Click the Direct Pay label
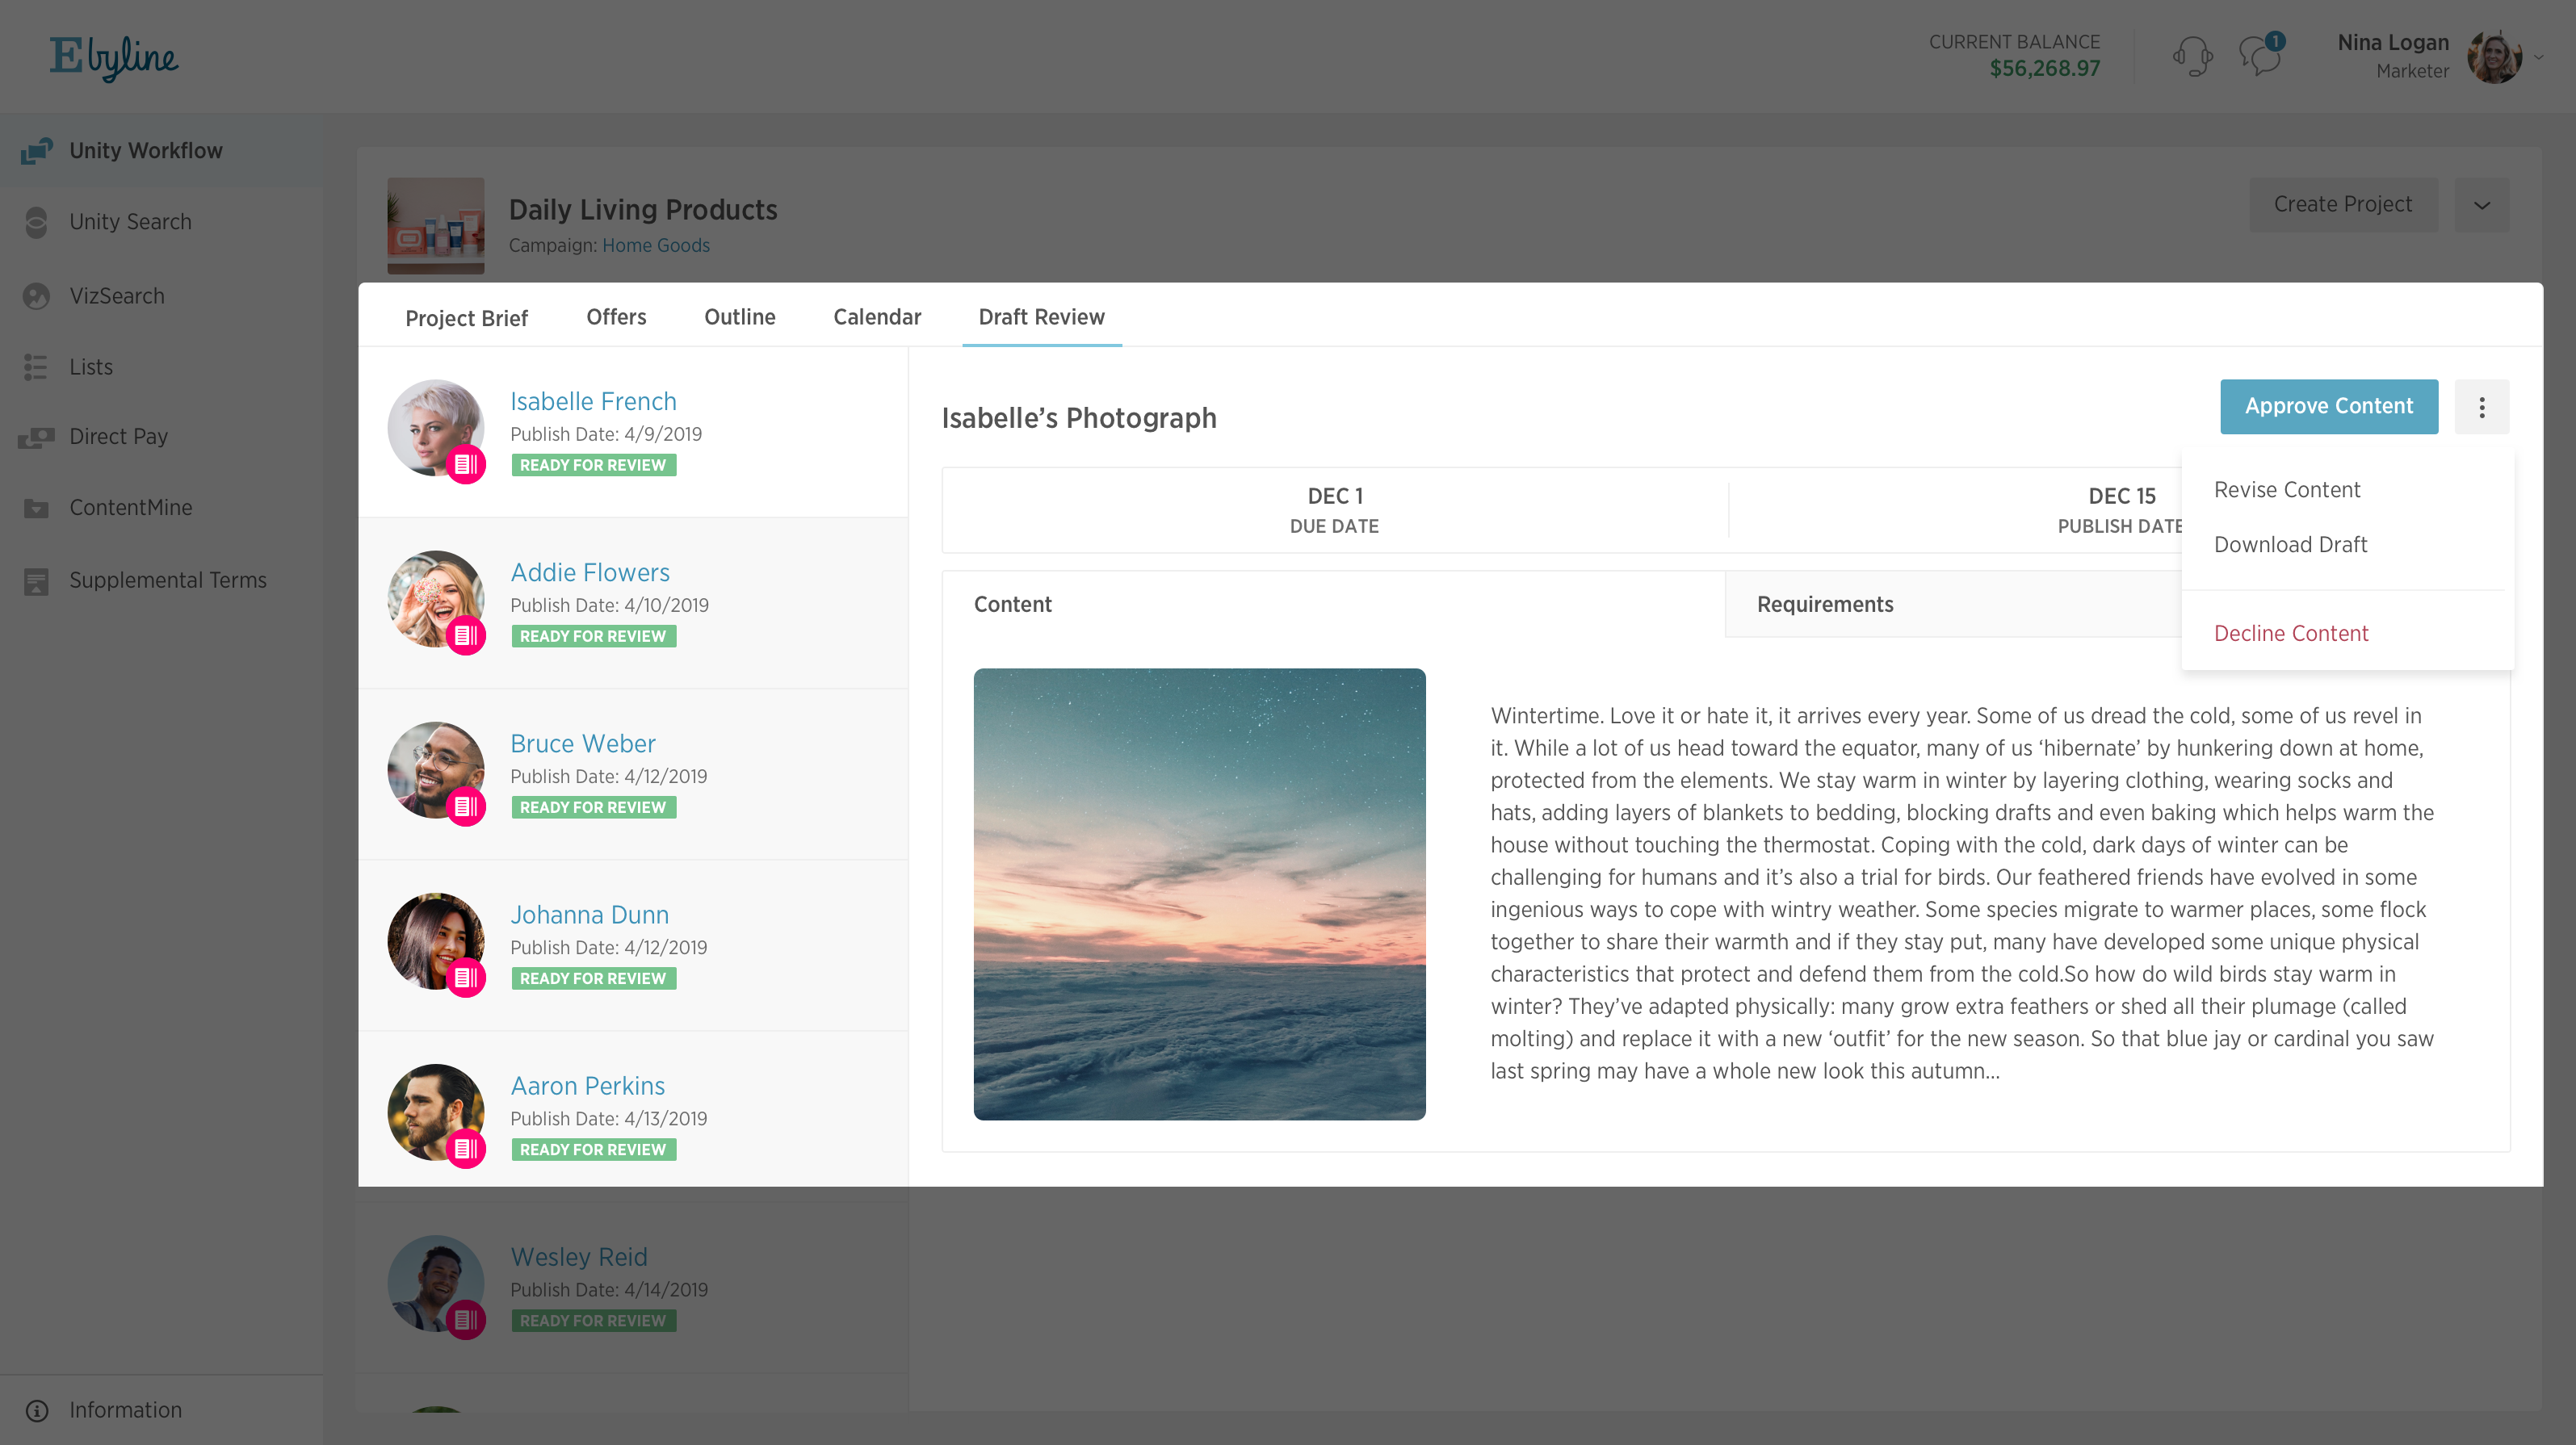Screen dimensions: 2576x1445 pos(118,437)
